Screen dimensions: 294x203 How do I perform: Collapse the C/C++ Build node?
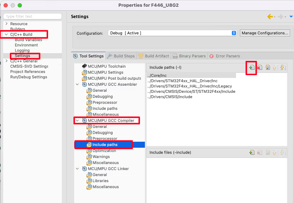coord(6,34)
